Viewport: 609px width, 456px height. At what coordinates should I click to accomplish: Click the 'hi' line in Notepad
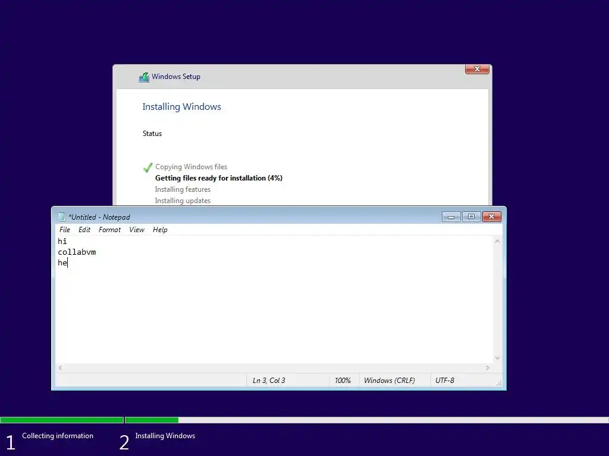click(62, 241)
